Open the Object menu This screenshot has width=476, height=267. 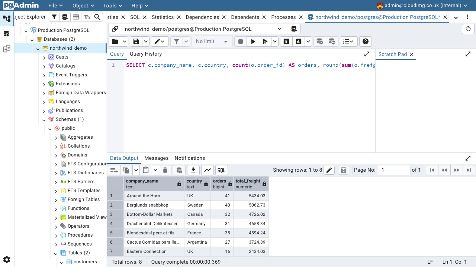pos(83,6)
